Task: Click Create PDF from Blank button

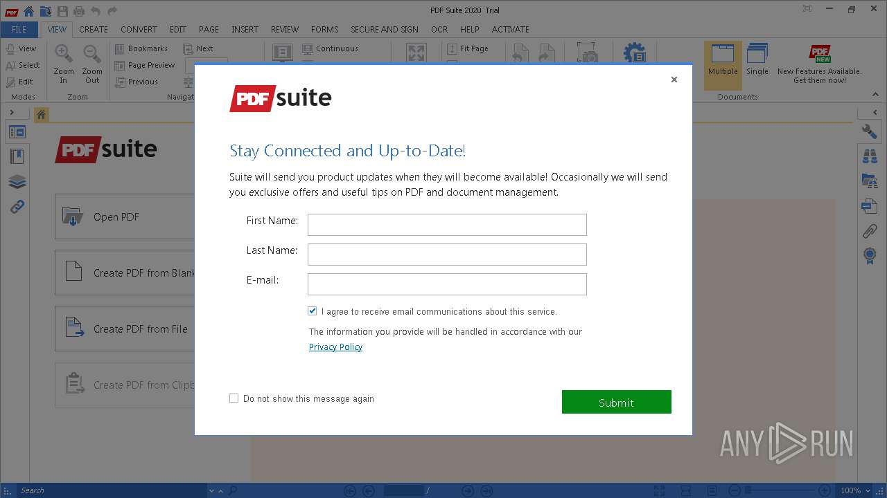Action: click(x=125, y=273)
